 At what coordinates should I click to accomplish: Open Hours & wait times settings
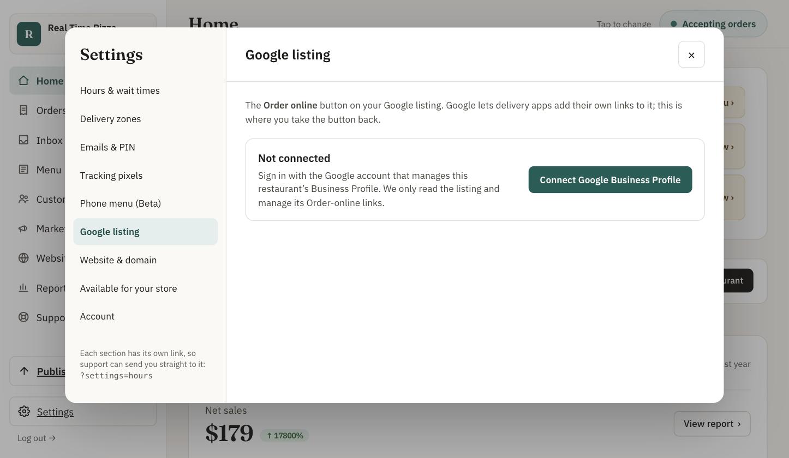145,91
